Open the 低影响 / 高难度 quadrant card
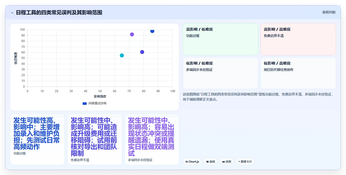 click(298, 73)
